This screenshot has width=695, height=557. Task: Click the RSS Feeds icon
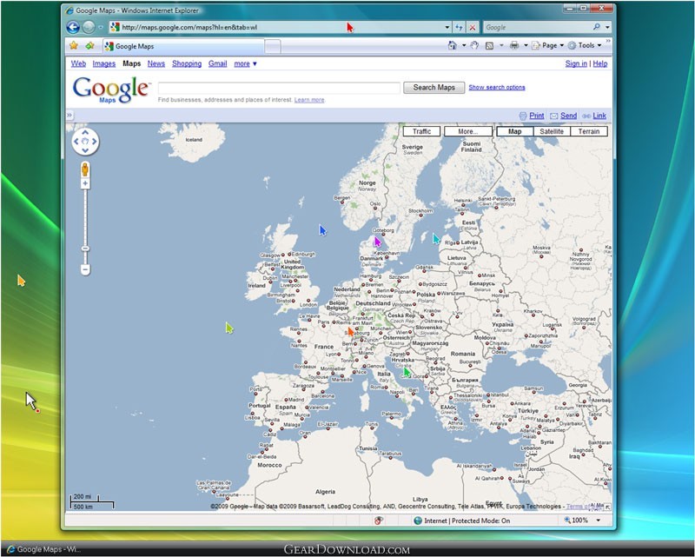490,45
